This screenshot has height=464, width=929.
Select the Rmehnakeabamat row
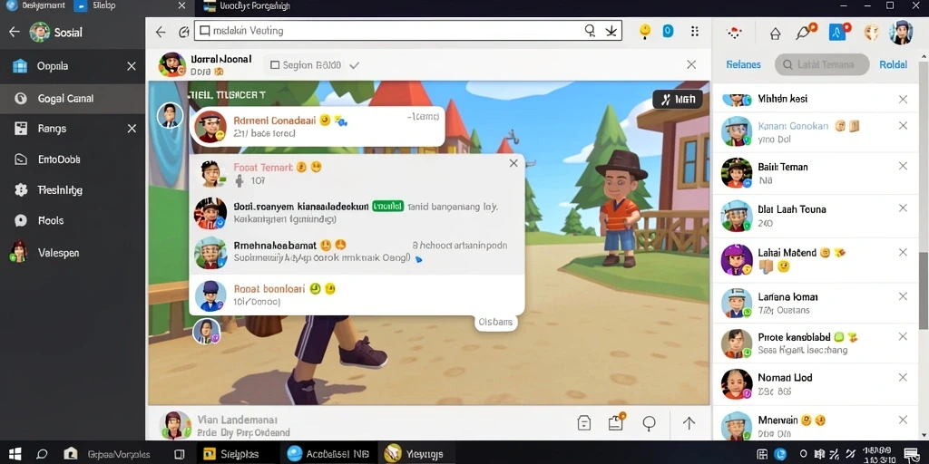point(357,252)
